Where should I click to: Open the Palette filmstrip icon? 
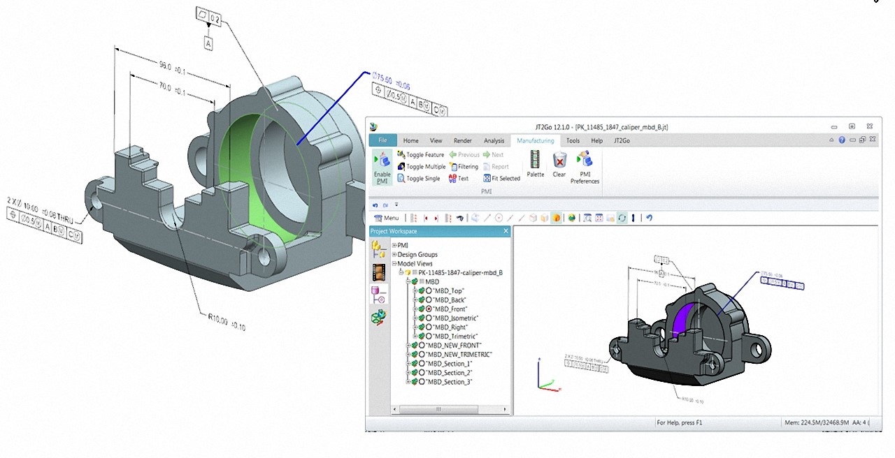(x=536, y=160)
